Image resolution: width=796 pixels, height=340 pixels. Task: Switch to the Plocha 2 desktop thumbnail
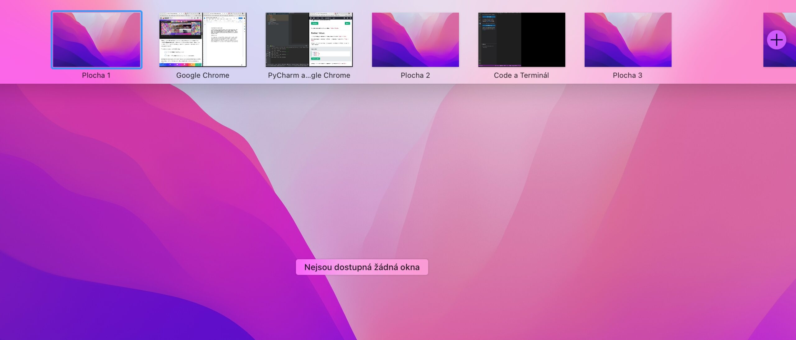tap(415, 40)
